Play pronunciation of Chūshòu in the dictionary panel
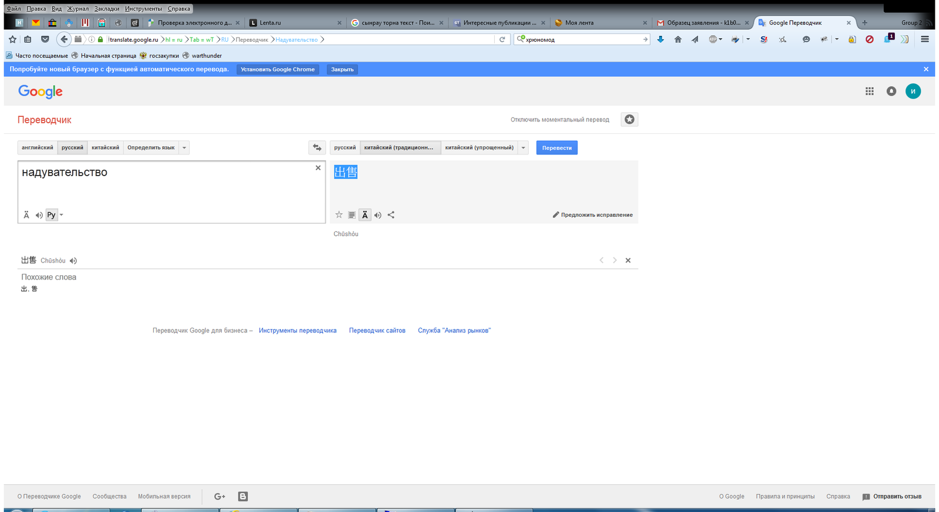Screen dimensions: 939x512 point(73,261)
